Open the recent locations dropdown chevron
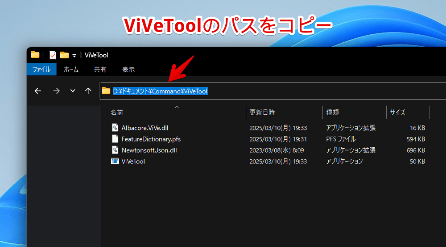This screenshot has width=446, height=247. point(73,91)
